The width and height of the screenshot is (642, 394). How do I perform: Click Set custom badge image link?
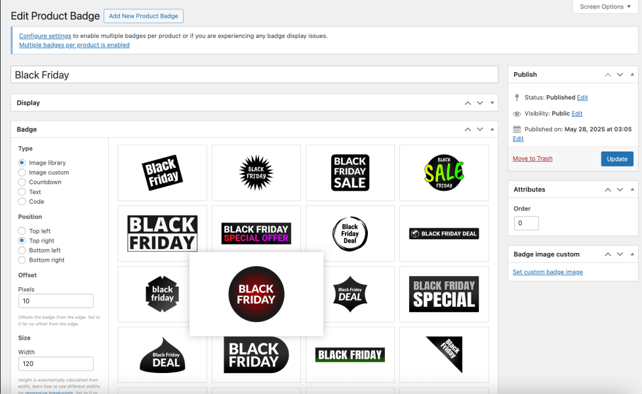point(548,271)
